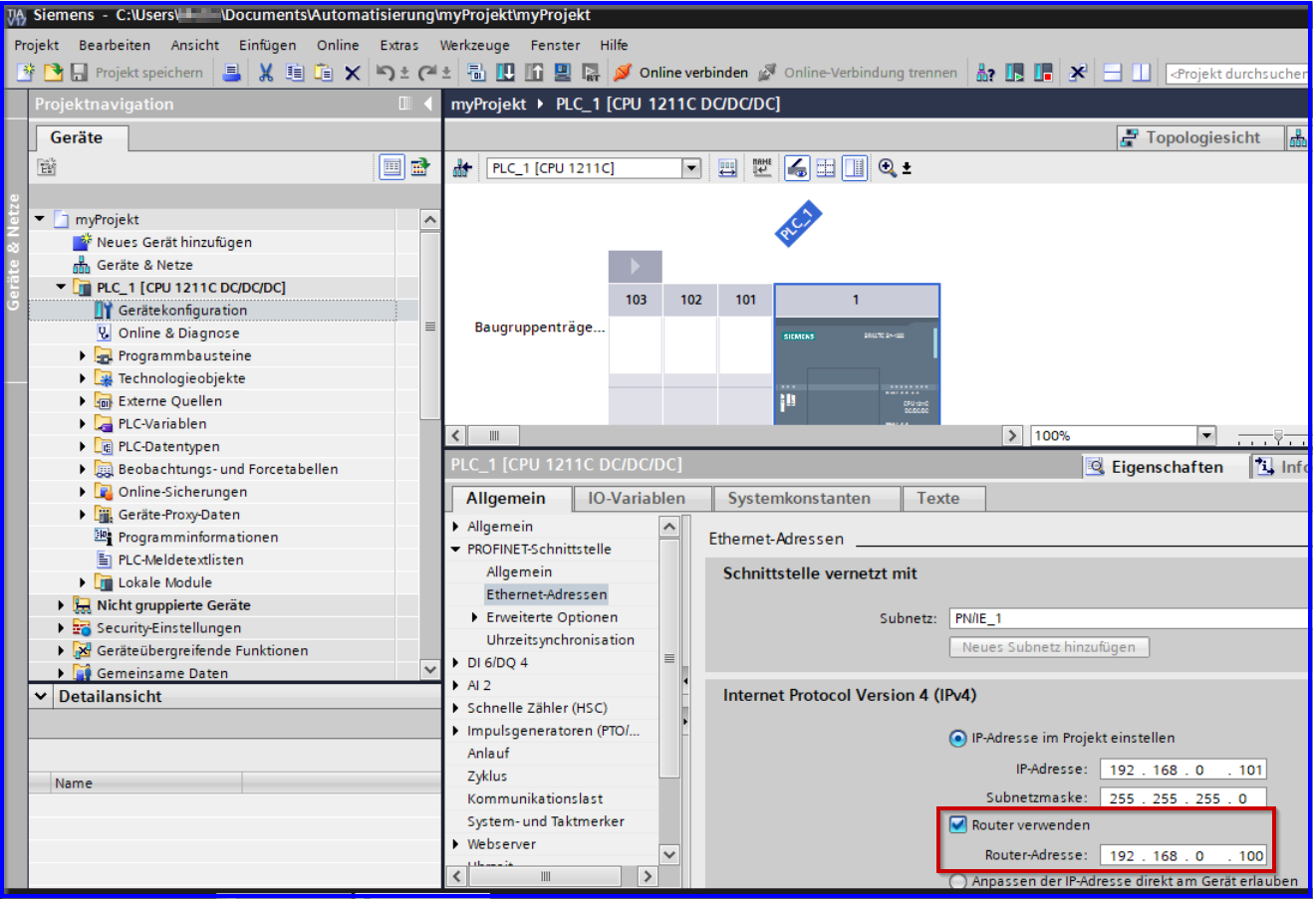The image size is (1313, 899).
Task: Click the rack expand arrow above slot 103
Action: click(x=635, y=266)
